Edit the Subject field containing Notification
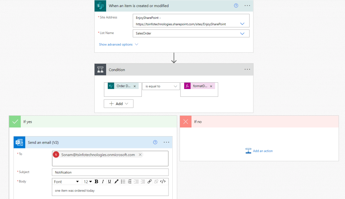 point(110,172)
